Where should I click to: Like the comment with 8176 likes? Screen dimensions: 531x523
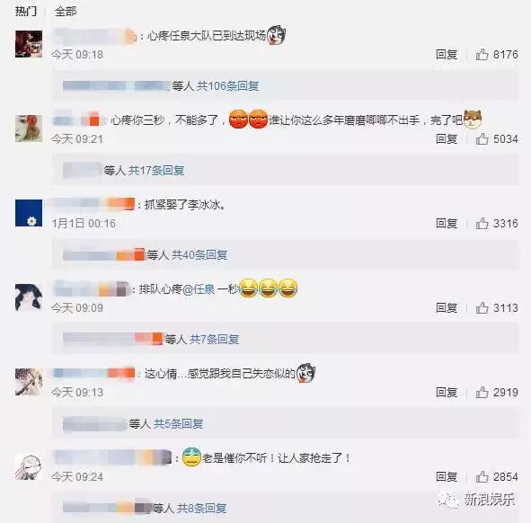pos(482,54)
